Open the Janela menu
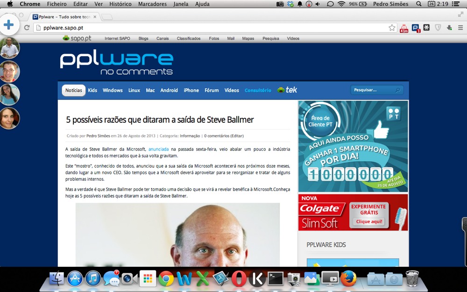This screenshot has height=292, width=467. tap(181, 4)
